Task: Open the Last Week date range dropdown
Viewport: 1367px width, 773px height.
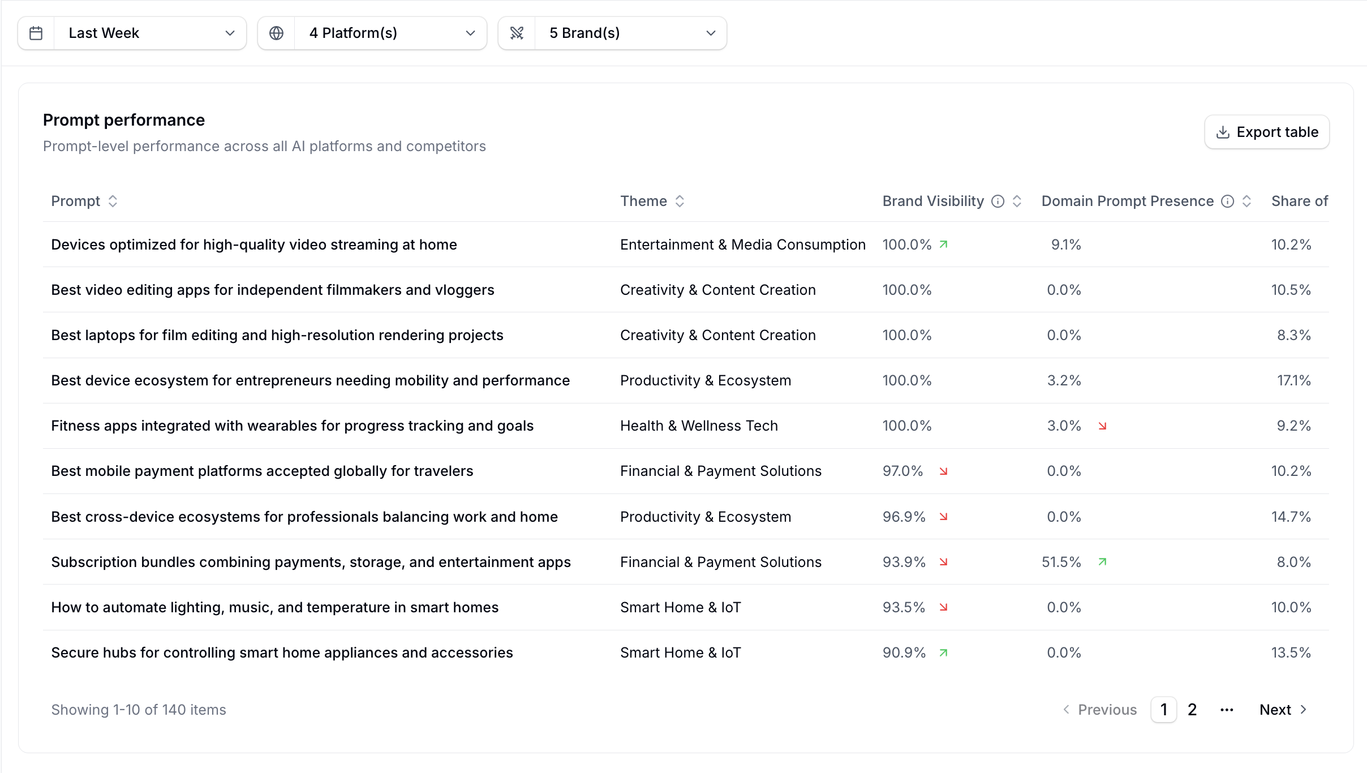Action: click(132, 33)
